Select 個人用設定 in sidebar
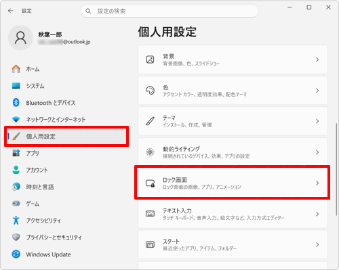 [x=66, y=136]
